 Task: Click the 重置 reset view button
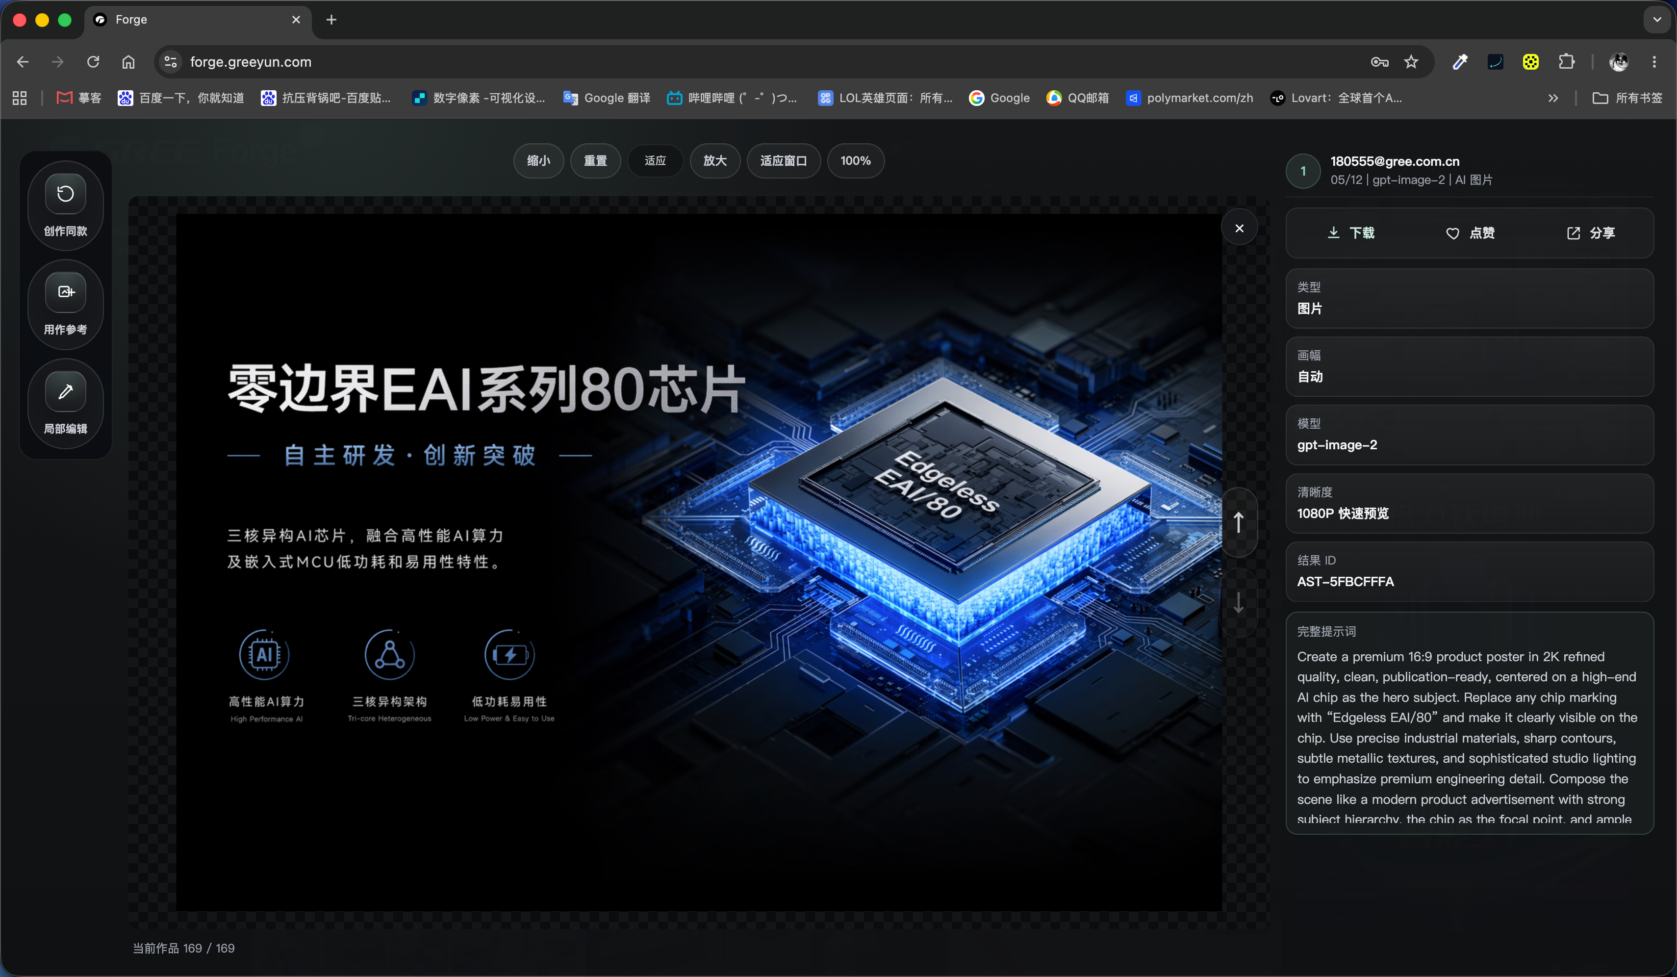click(595, 160)
